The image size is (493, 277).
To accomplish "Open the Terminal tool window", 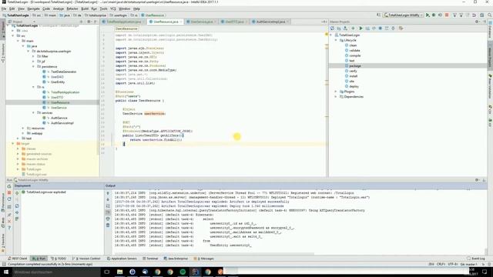I will click(x=150, y=259).
